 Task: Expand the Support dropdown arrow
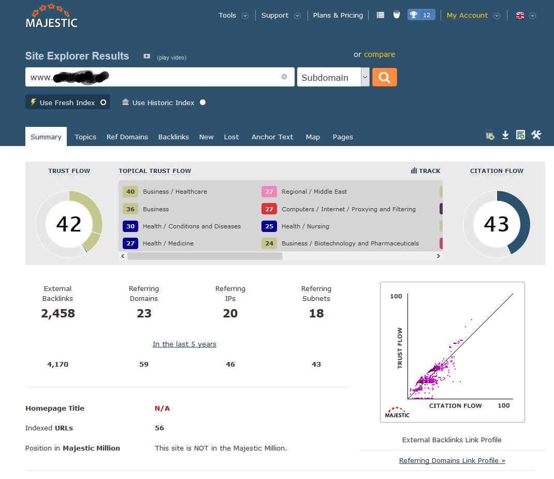point(298,16)
